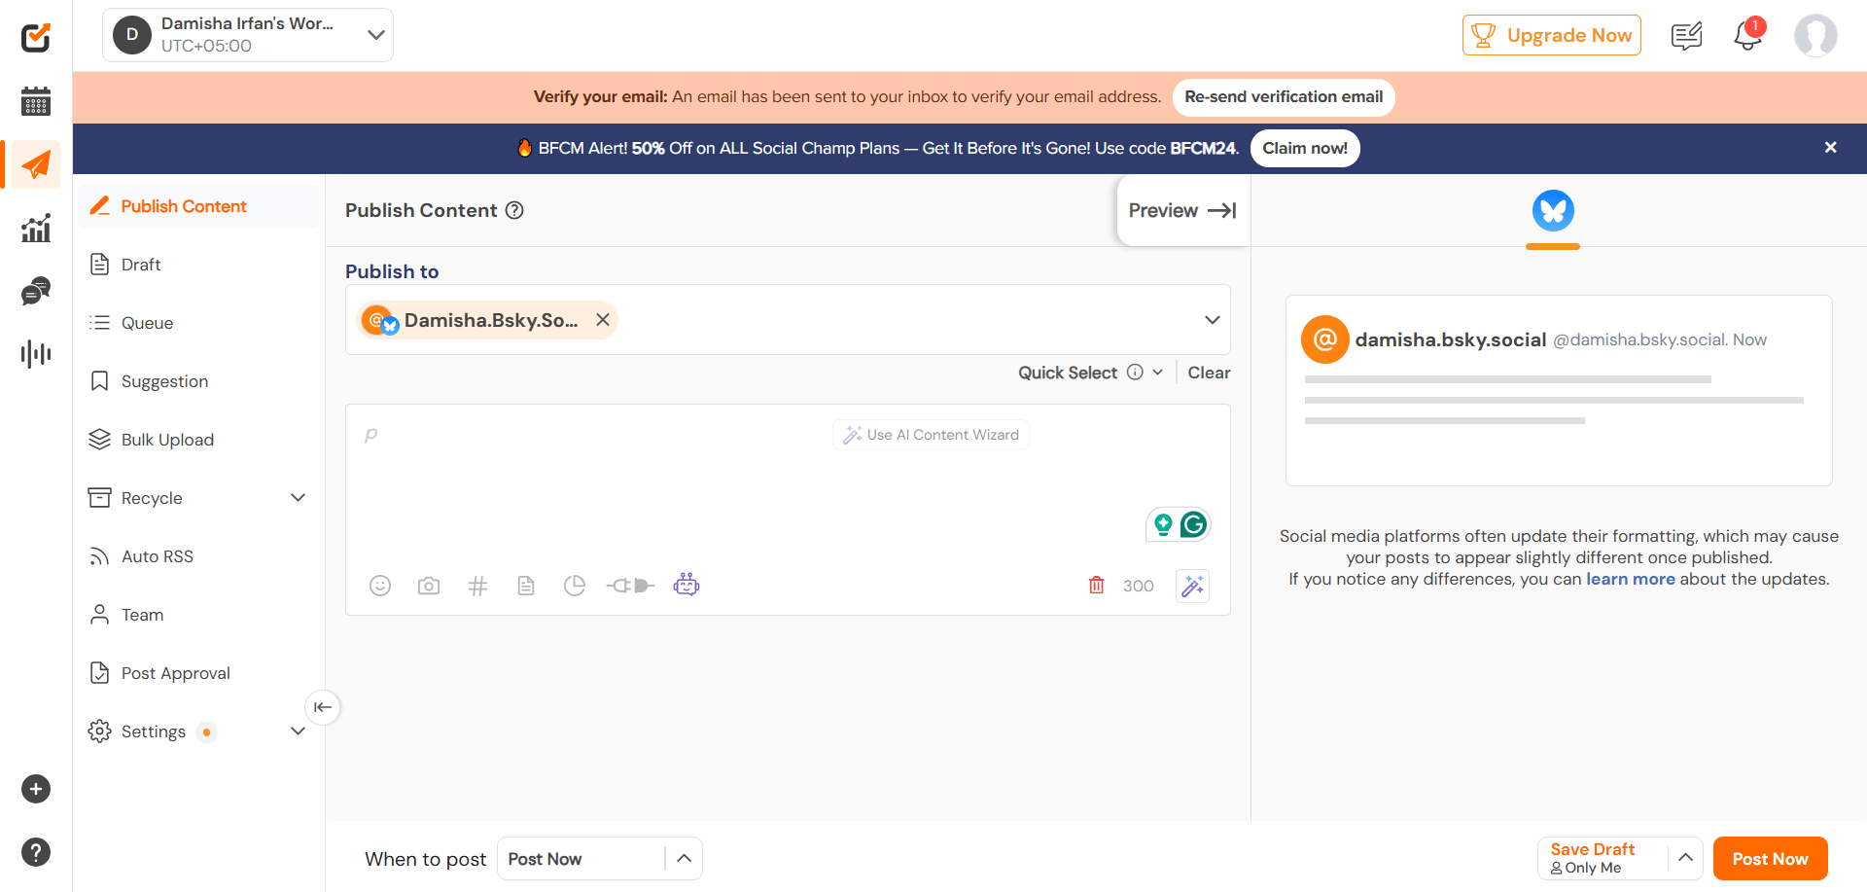The height and width of the screenshot is (892, 1867).
Task: Click the Grammarly icon in editor
Action: [1193, 525]
